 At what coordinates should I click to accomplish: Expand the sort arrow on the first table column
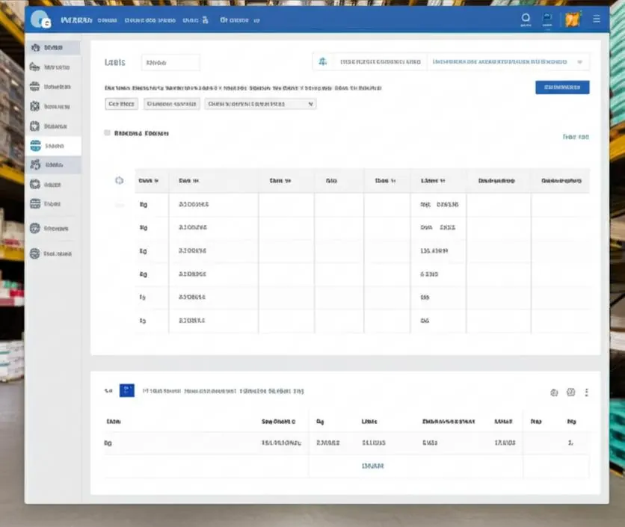(156, 181)
